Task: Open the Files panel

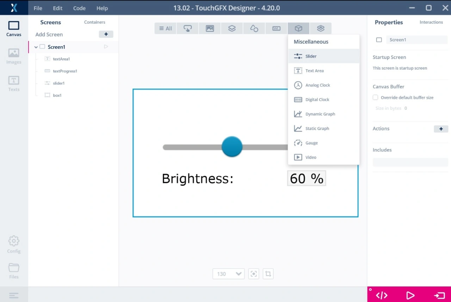Action: pyautogui.click(x=14, y=271)
